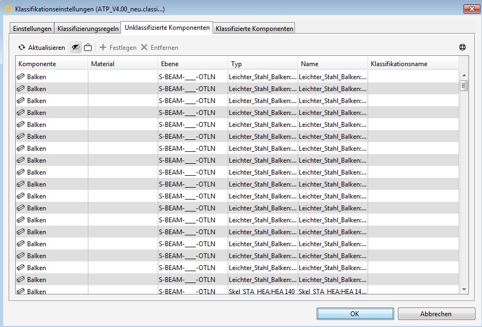The image size is (482, 327).
Task: Open the help lifebuoy icon
Action: click(462, 48)
